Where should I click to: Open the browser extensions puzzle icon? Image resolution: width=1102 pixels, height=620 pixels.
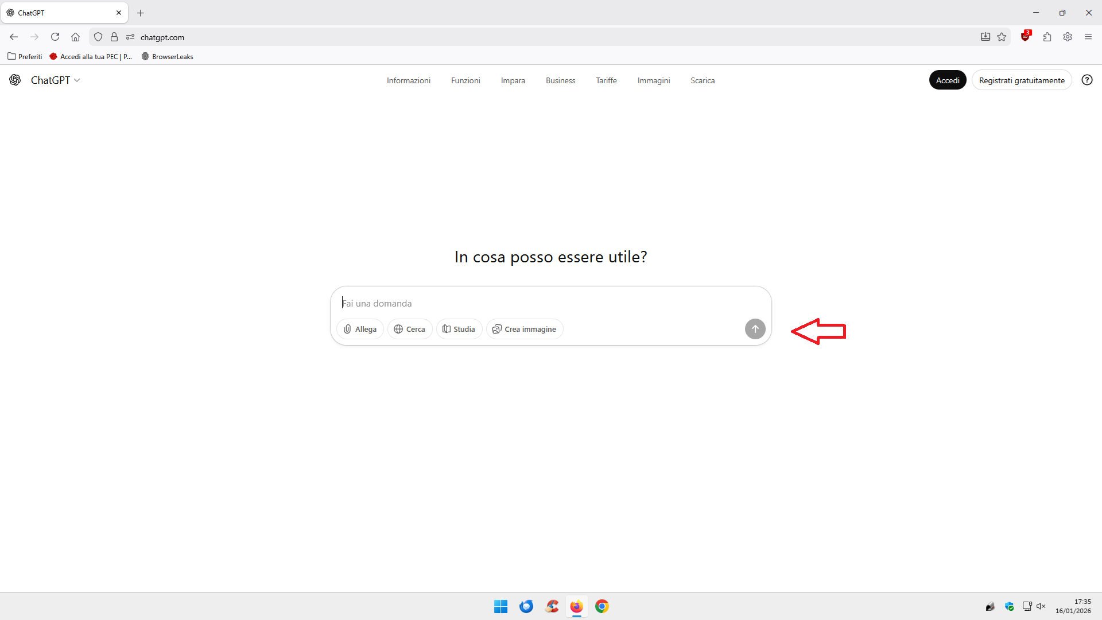pyautogui.click(x=1047, y=37)
